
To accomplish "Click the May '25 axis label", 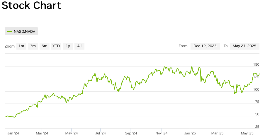I will (247, 133).
